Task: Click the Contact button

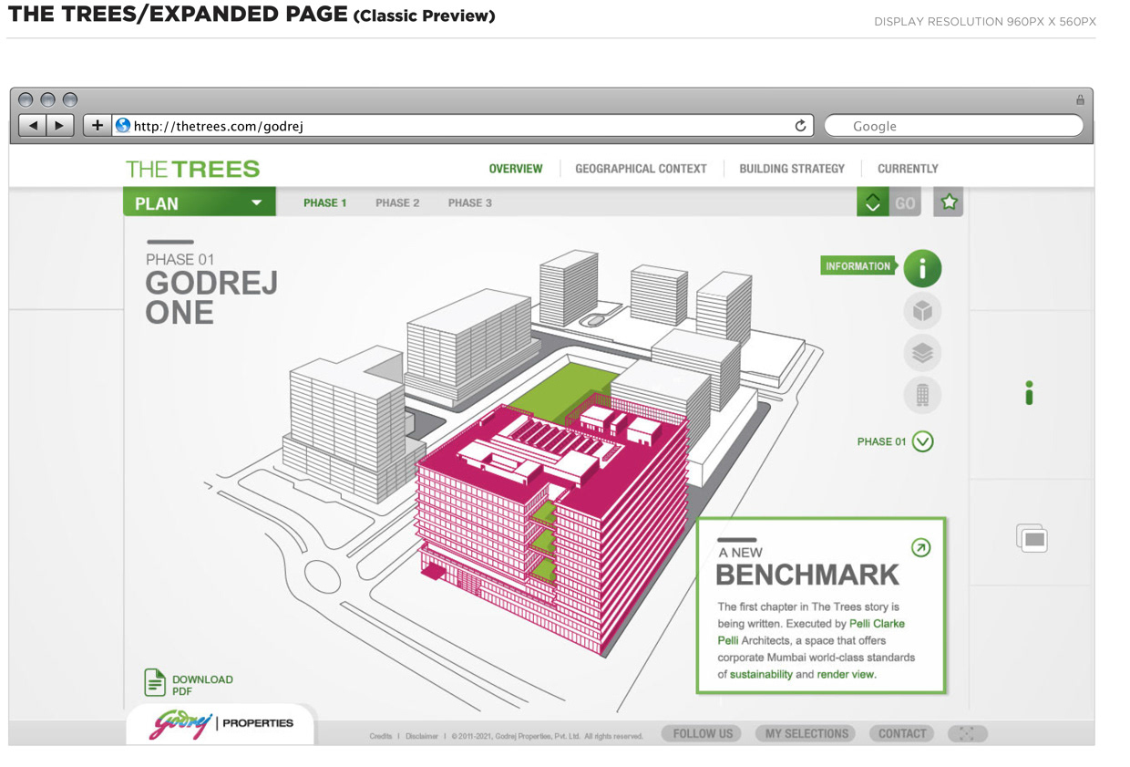Action: point(902,733)
